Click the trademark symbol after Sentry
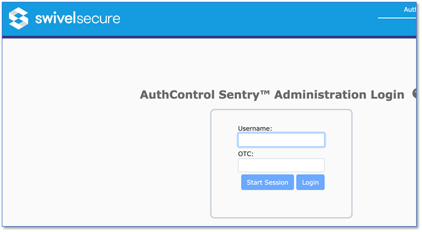Viewport: 422px width, 232px height. (265, 92)
